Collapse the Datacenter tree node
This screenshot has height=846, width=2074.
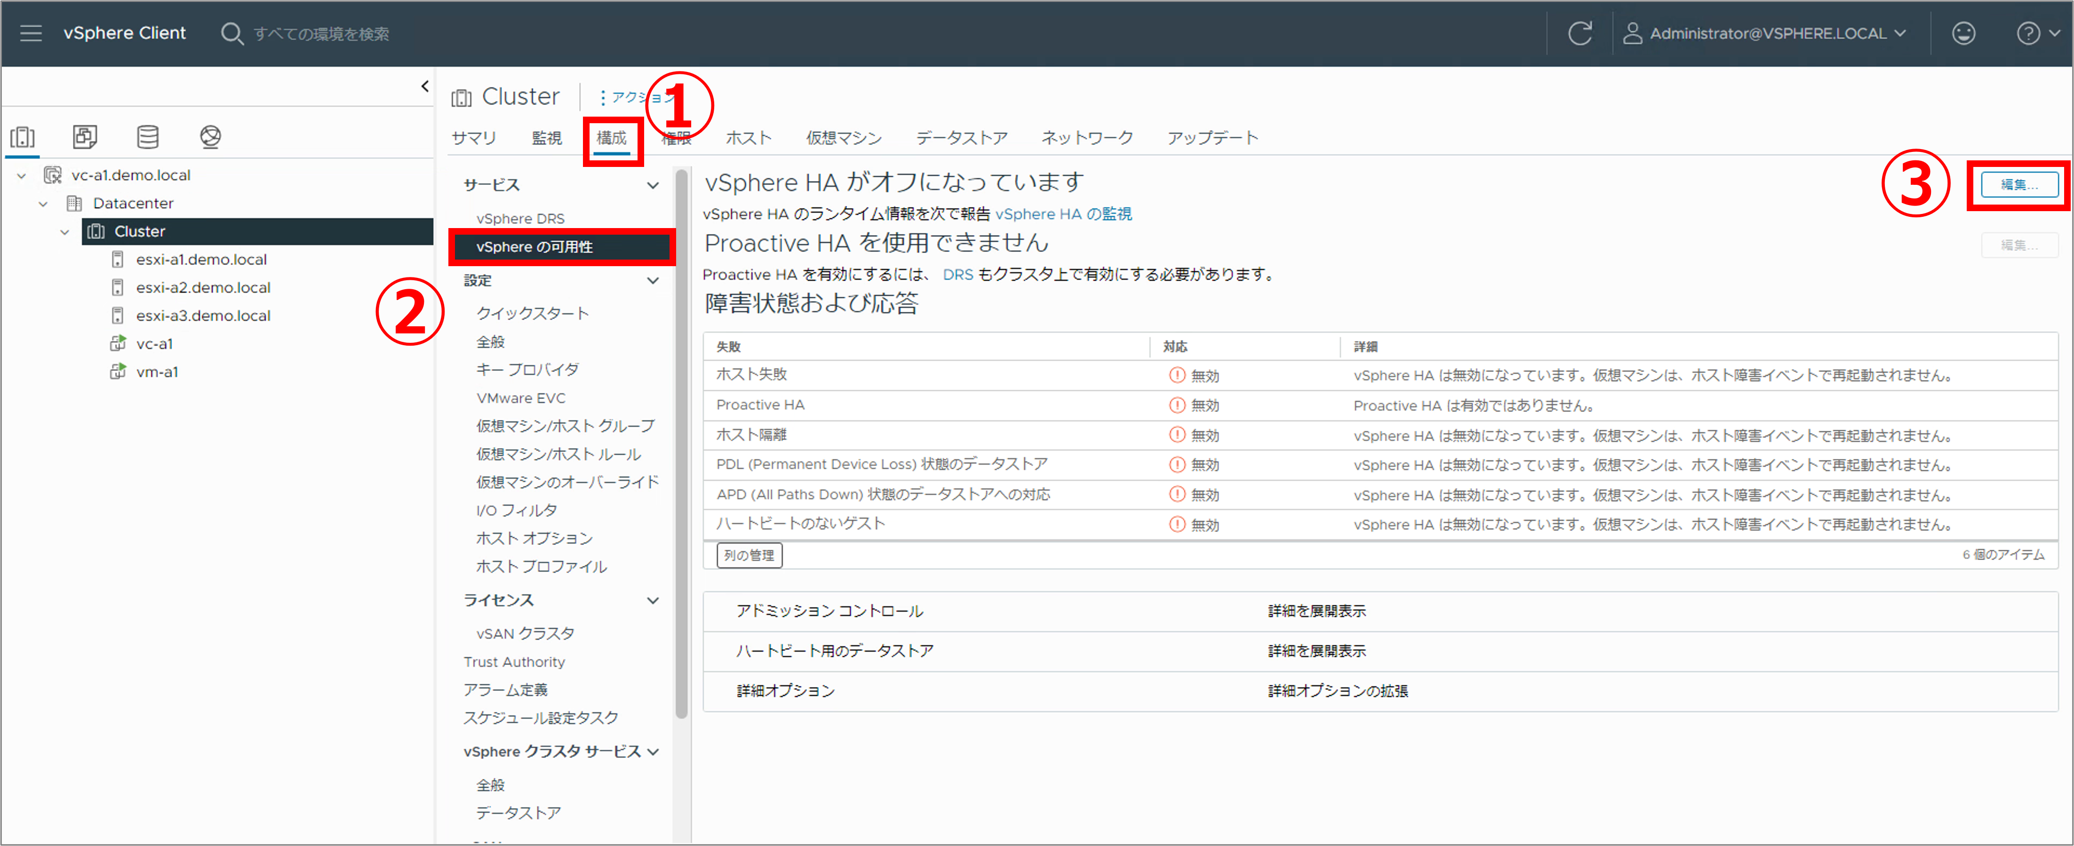(43, 204)
